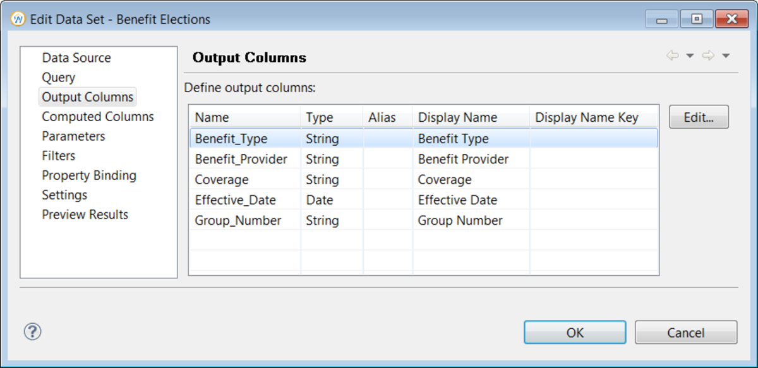The width and height of the screenshot is (758, 368).
Task: Open the Settings page
Action: click(64, 194)
